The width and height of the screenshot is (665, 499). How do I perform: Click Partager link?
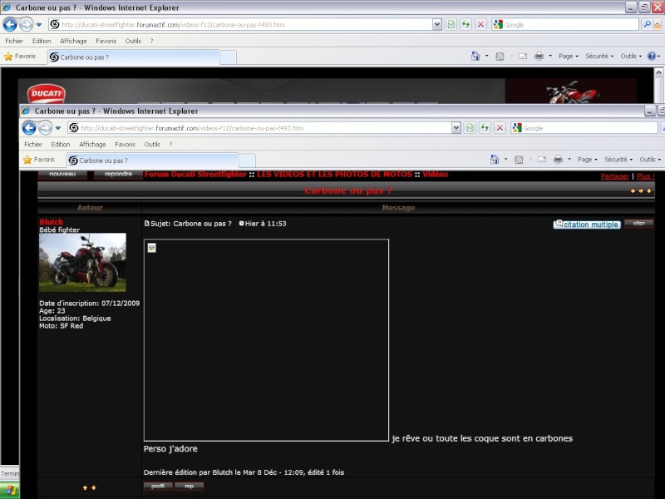point(615,176)
